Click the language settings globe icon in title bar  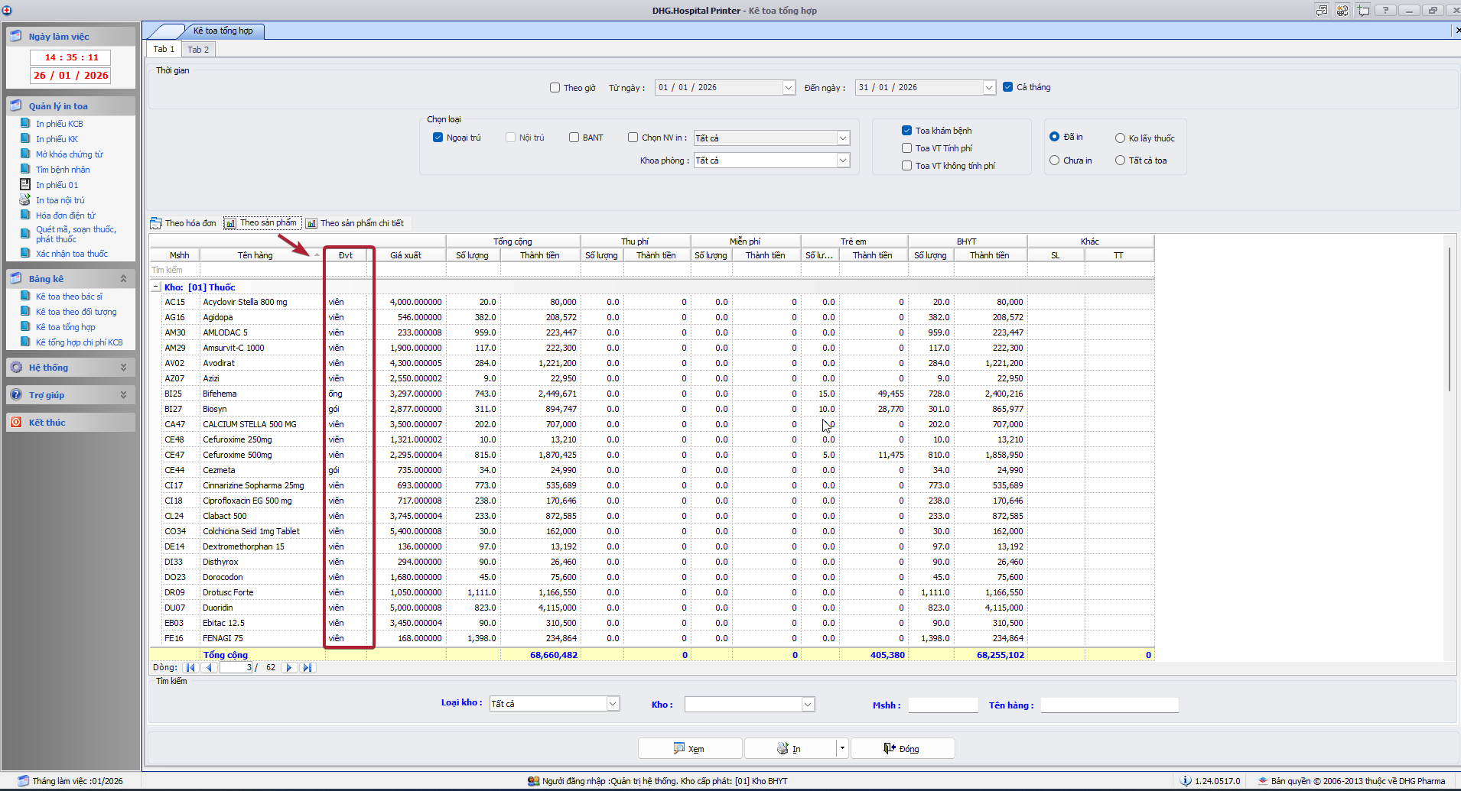click(1342, 10)
